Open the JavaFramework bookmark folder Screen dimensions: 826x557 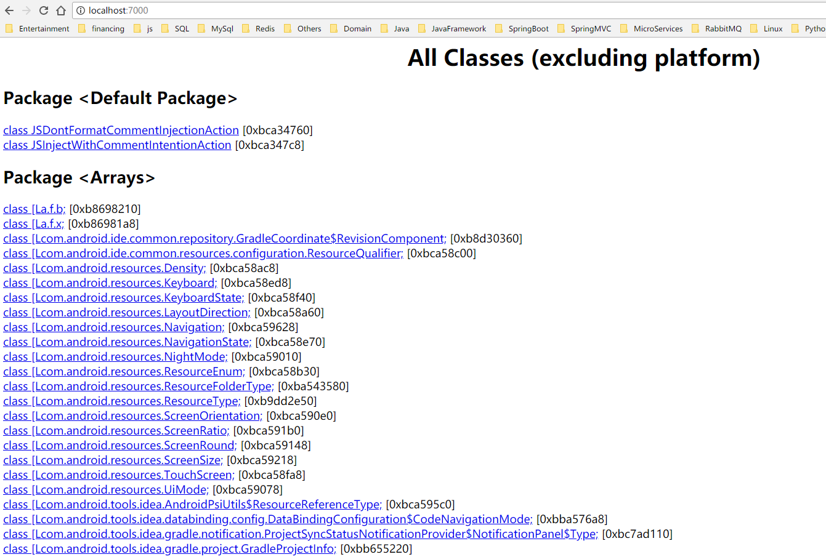(452, 28)
